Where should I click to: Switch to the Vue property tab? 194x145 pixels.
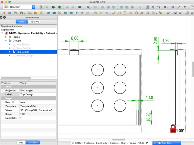tap(21, 142)
